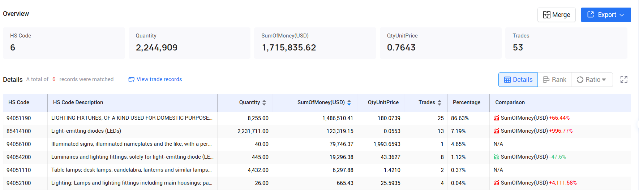Click sum value 19,296.38

coord(342,157)
